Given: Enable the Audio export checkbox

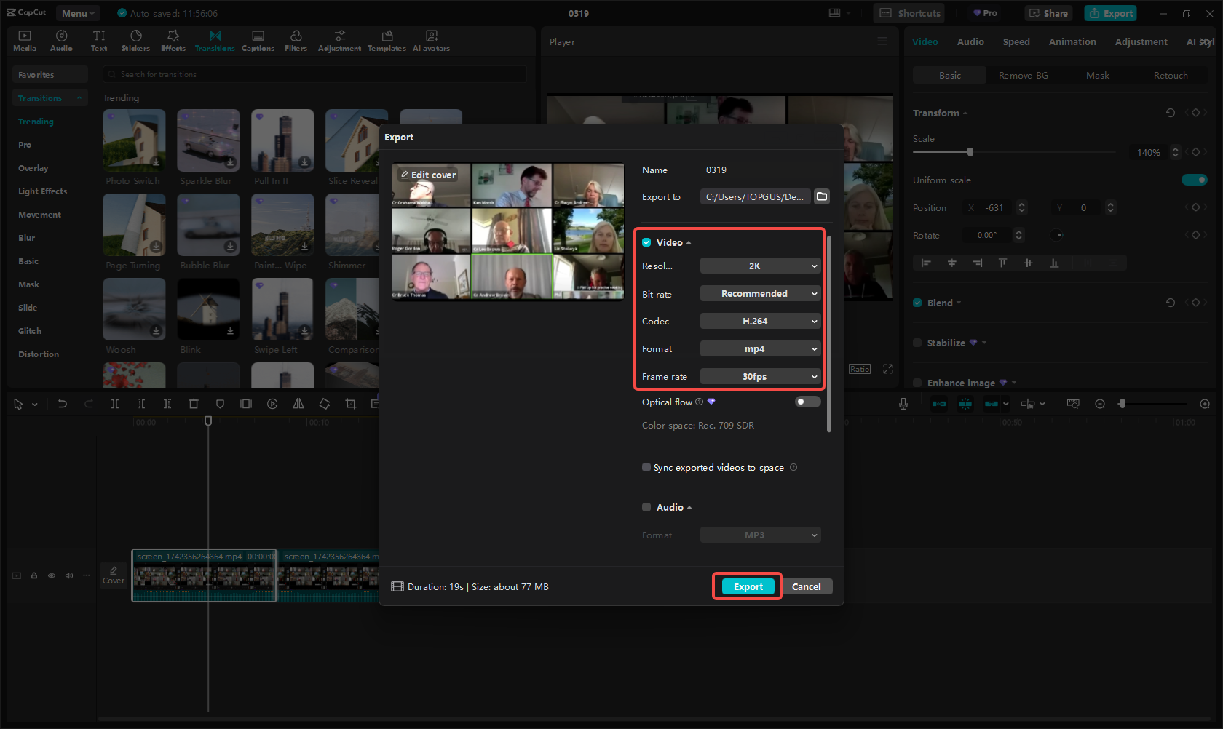Looking at the screenshot, I should (646, 507).
